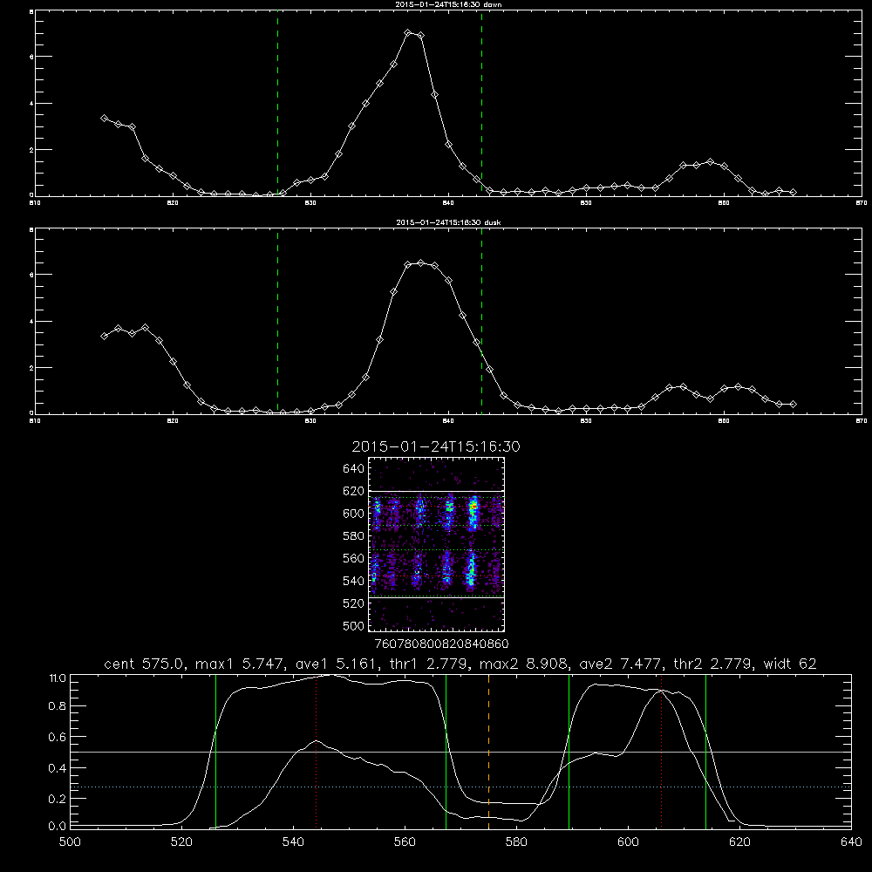Click the '520' label on the bottom plot x-axis
This screenshot has height=872, width=872.
pos(181,842)
